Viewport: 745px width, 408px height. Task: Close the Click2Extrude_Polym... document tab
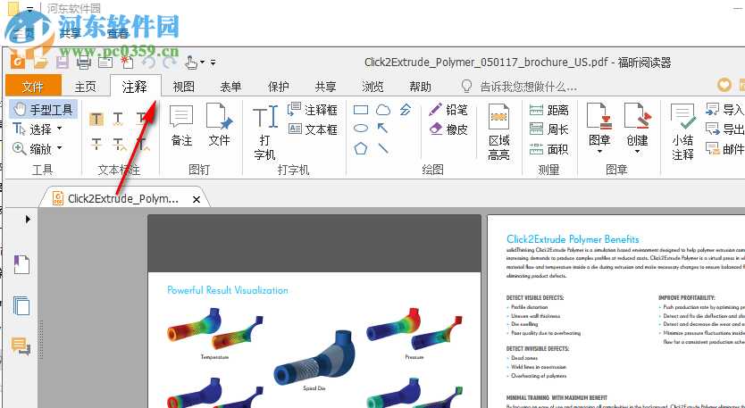197,199
